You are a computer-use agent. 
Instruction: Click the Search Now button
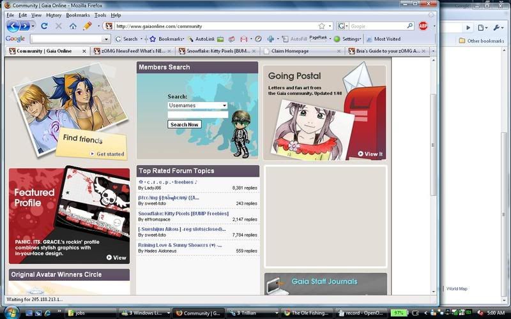pos(185,124)
